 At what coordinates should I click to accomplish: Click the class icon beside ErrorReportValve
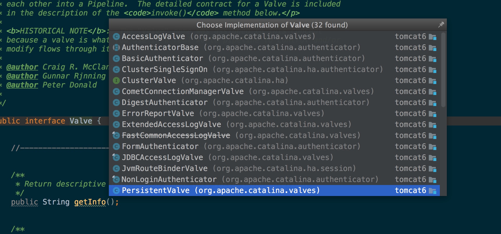pos(116,114)
